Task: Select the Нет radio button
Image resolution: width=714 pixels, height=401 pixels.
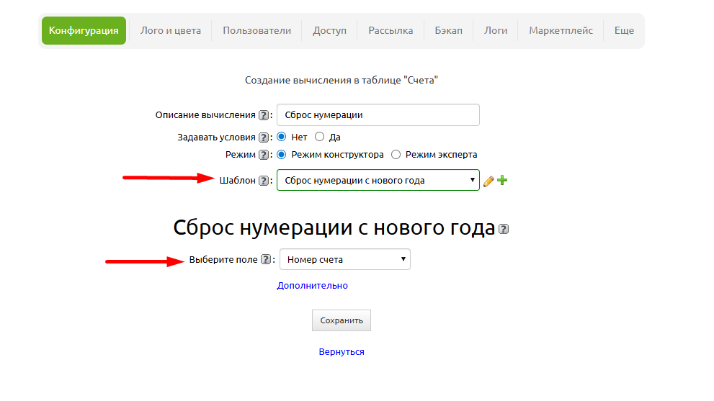Action: tap(282, 137)
